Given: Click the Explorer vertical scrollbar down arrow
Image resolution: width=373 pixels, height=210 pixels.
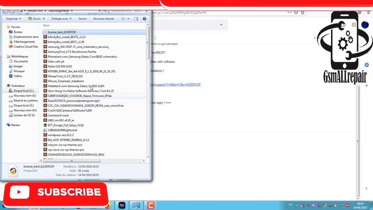Looking at the screenshot, I should pos(148,157).
